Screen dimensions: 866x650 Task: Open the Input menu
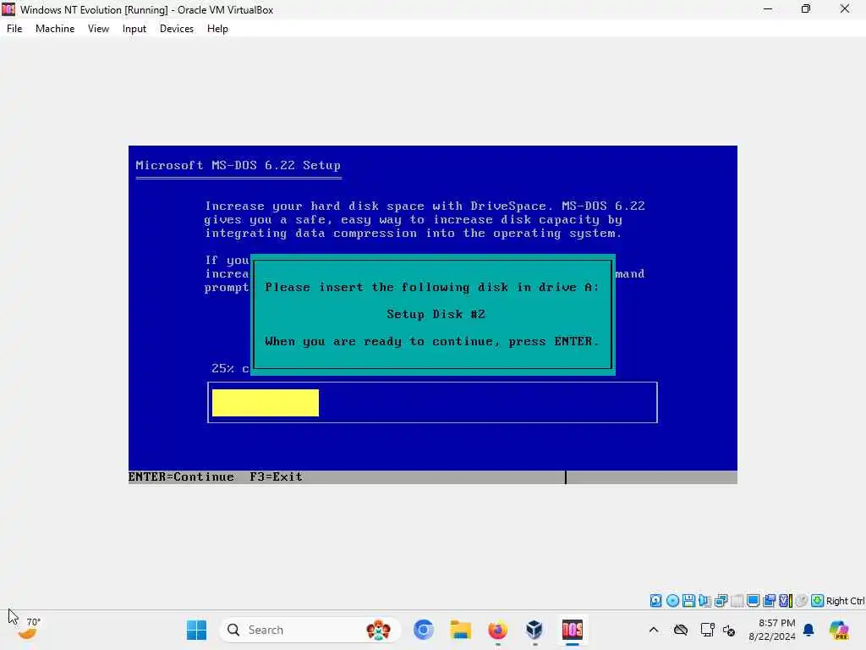point(134,29)
